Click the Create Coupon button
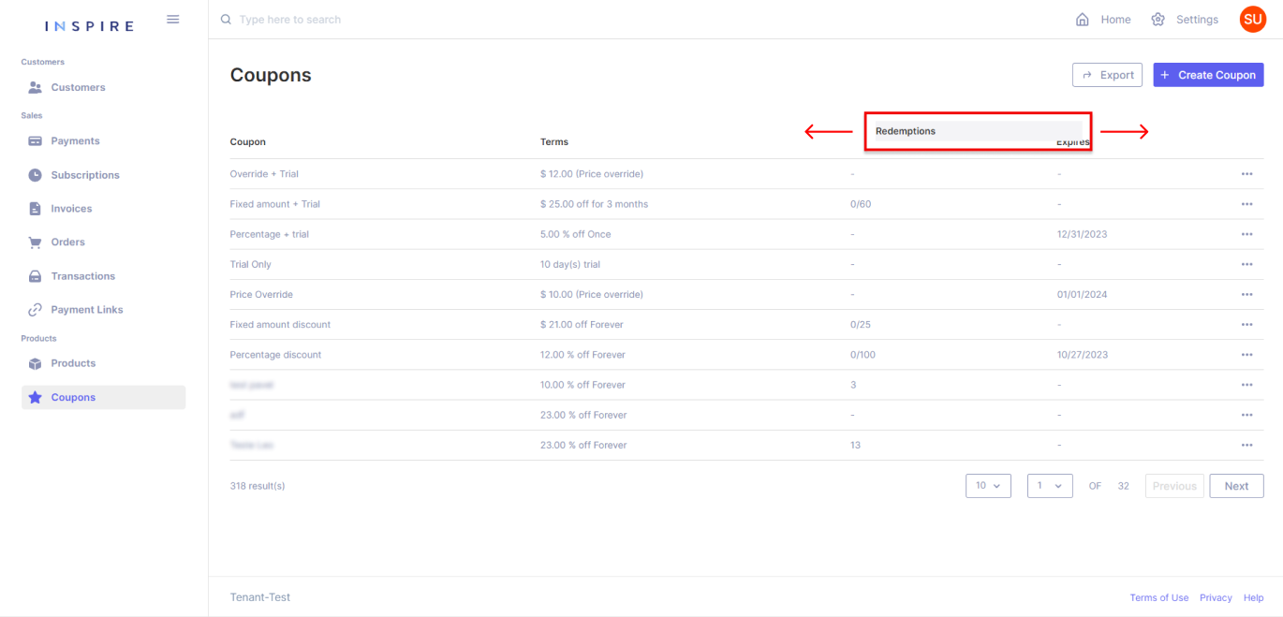The height and width of the screenshot is (617, 1283). 1208,75
